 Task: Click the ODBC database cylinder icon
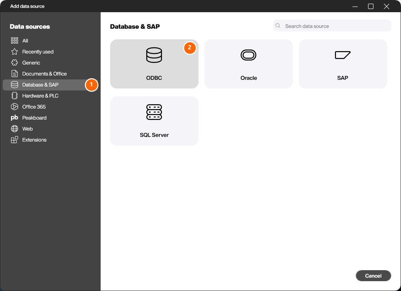pos(154,55)
